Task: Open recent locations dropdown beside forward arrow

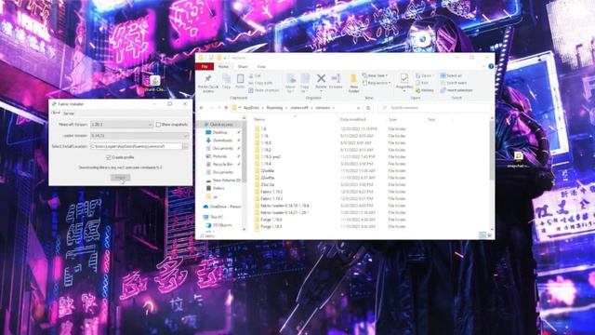Action: (x=219, y=108)
